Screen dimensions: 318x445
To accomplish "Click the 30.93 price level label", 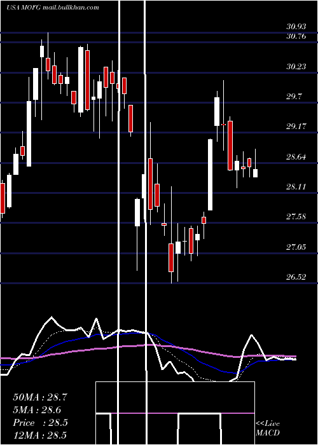I will pos(296,27).
